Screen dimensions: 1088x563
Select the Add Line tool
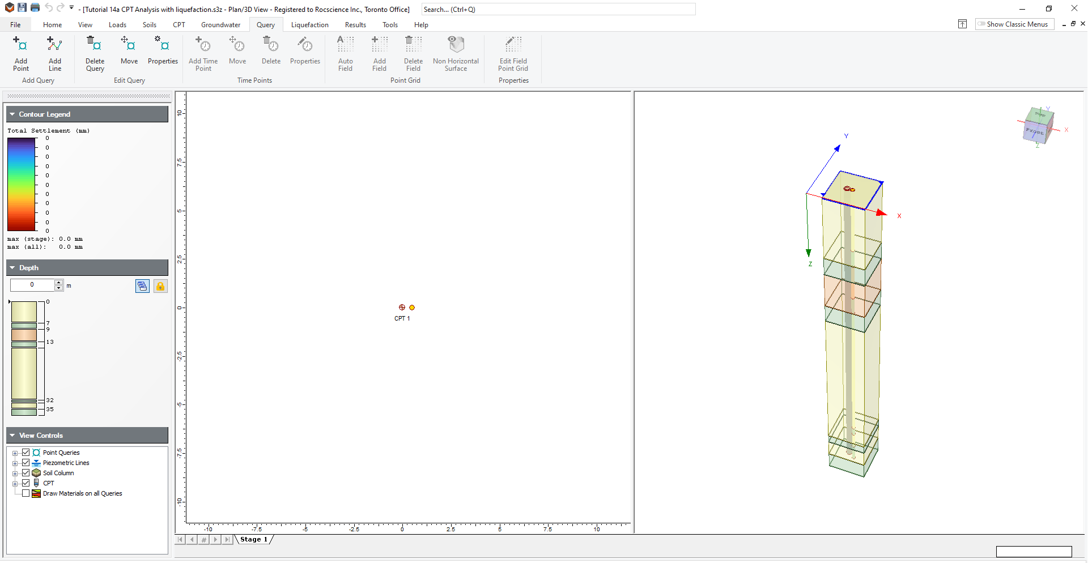click(x=54, y=54)
